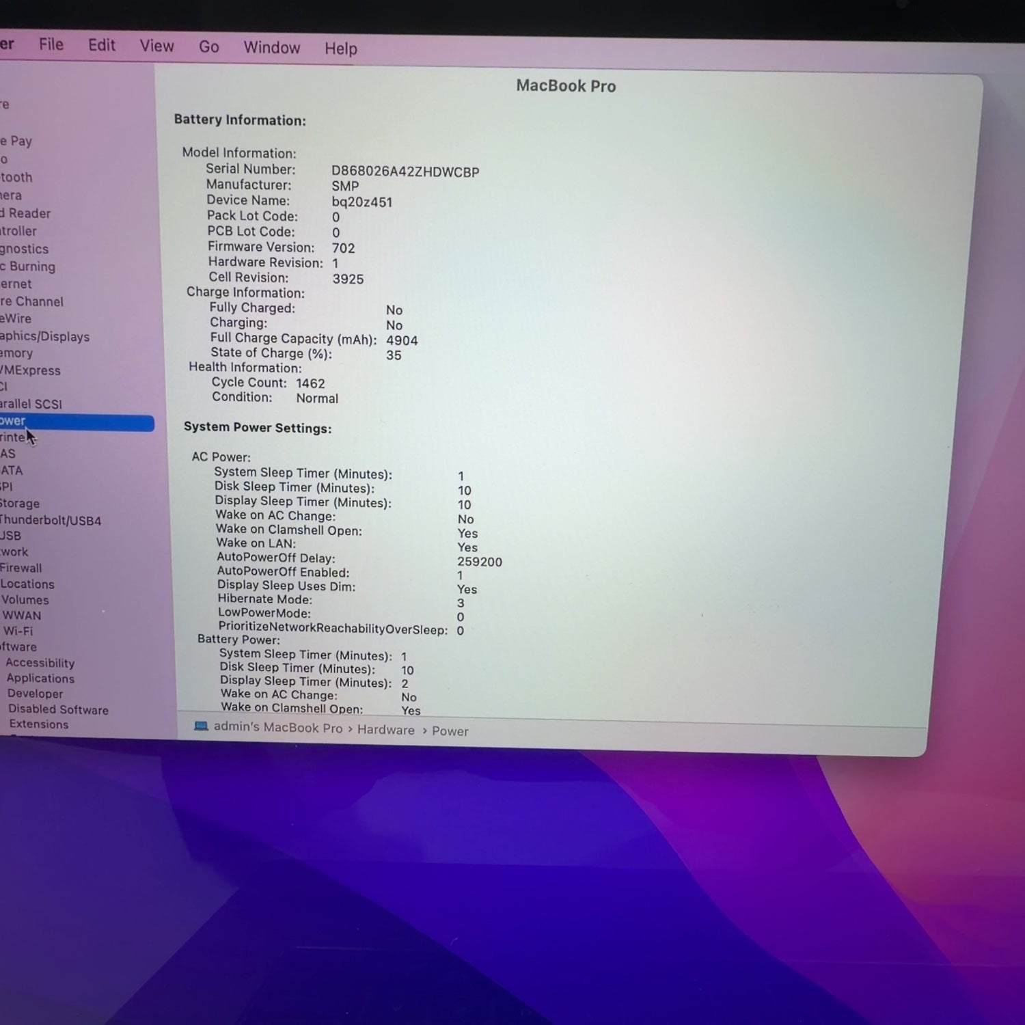The width and height of the screenshot is (1025, 1025).
Task: Select Storage in the hardware list
Action: [x=20, y=504]
